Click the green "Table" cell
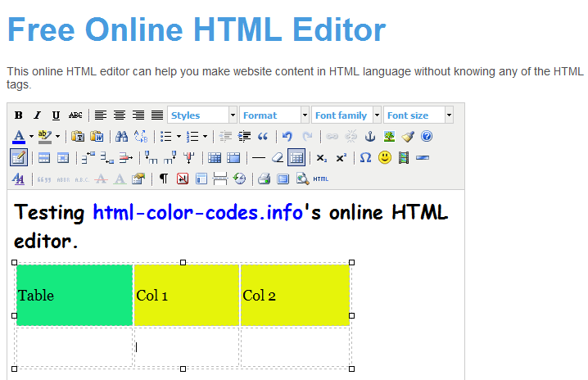The width and height of the screenshot is (588, 380). coord(75,295)
